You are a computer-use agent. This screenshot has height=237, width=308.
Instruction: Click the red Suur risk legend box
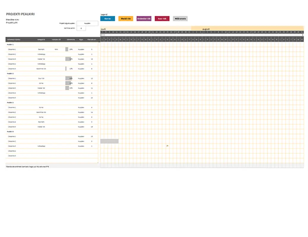(162, 19)
